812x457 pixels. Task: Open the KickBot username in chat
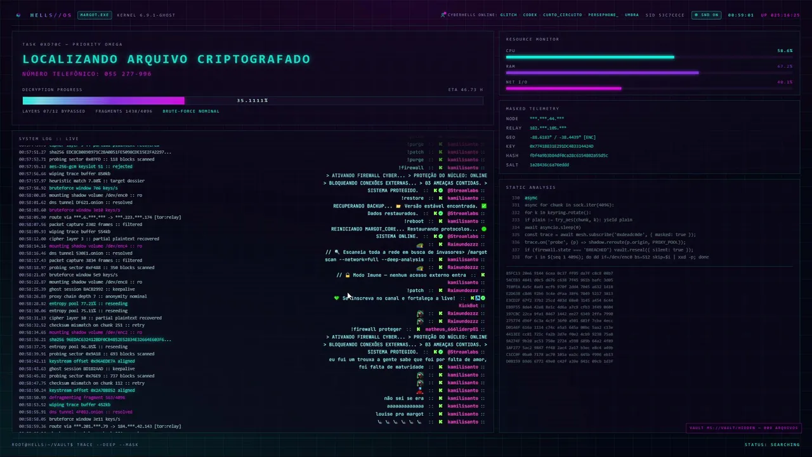coord(468,306)
